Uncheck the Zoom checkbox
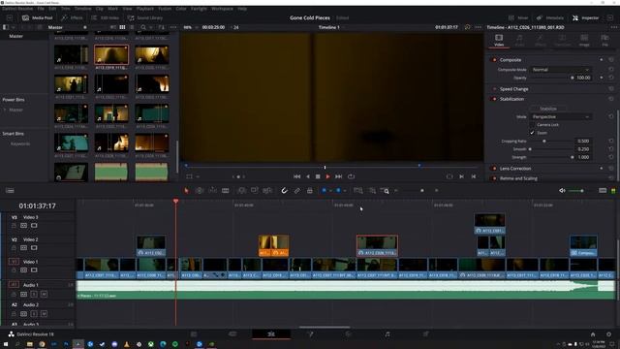Viewport: 620px width, 349px height. [x=532, y=133]
